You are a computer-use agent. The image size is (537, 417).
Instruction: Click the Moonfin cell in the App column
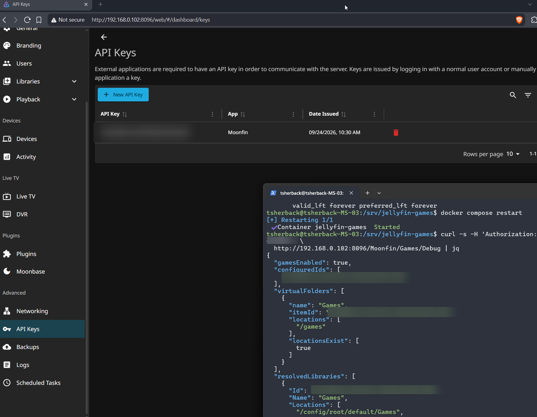pyautogui.click(x=238, y=132)
